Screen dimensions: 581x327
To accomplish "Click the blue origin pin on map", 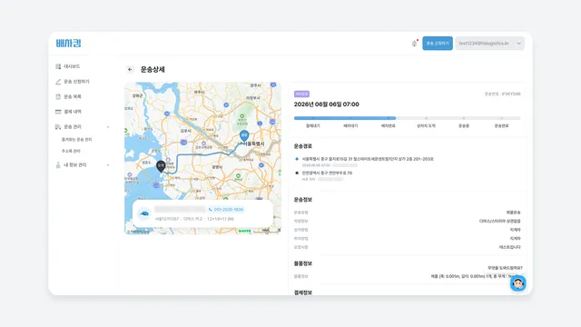I will [244, 136].
